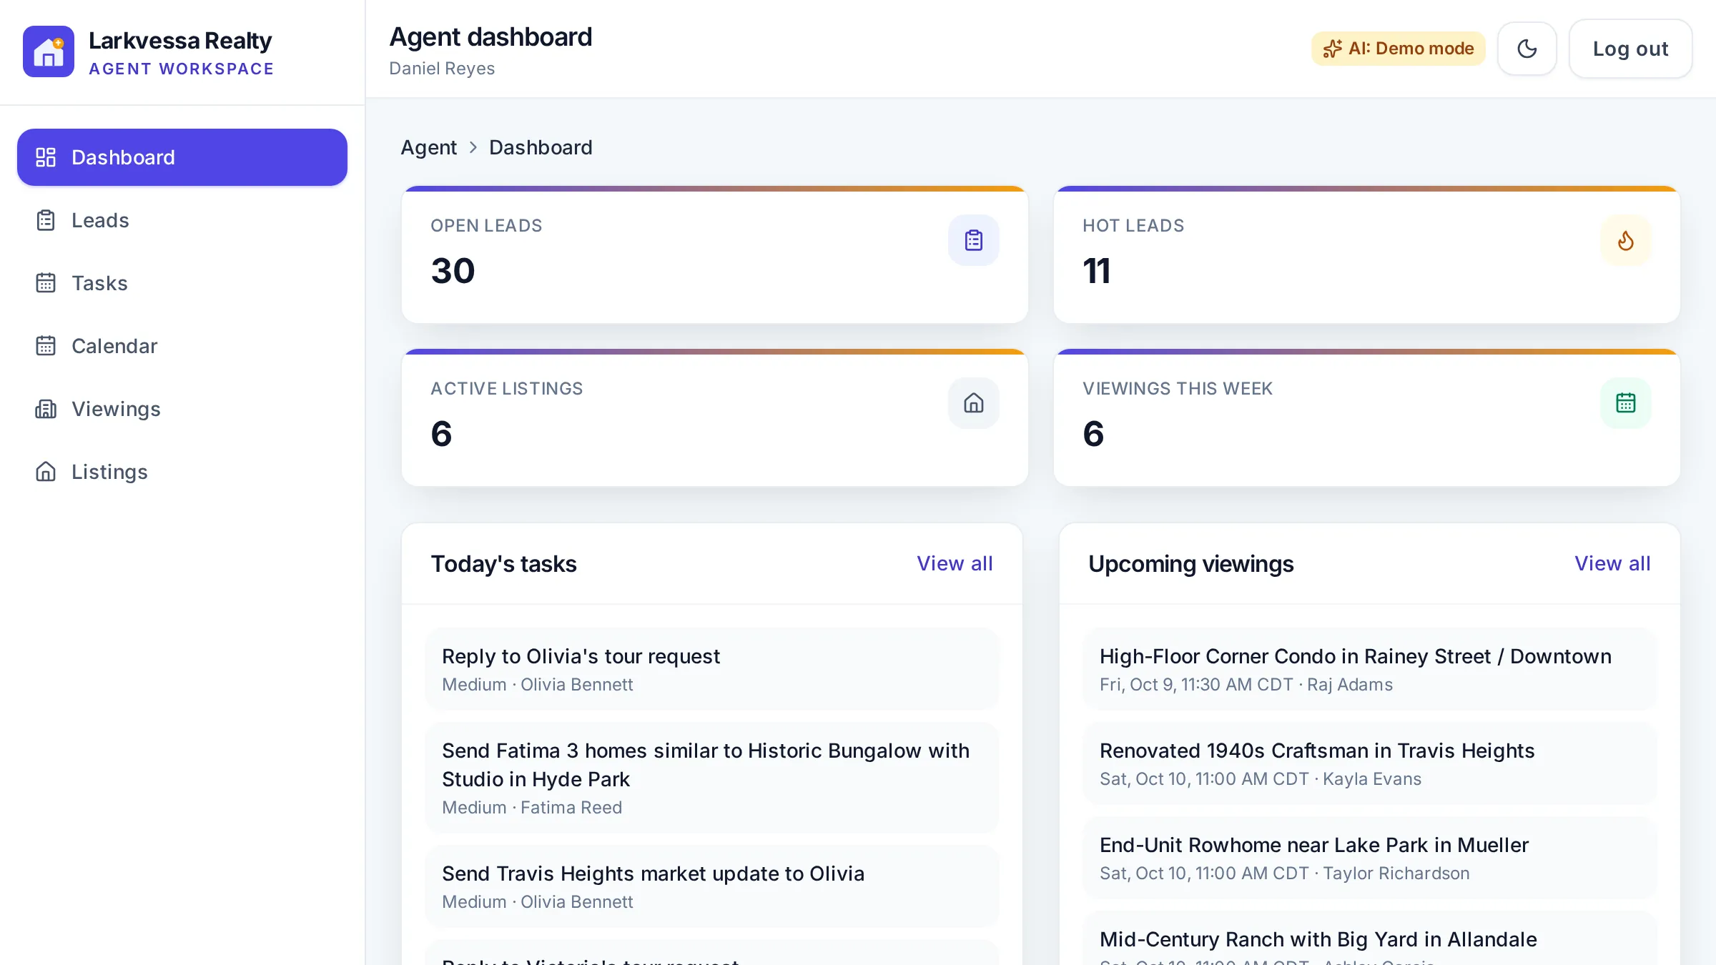Click the Viewings This Week calendar icon
The image size is (1716, 965).
[1626, 403]
